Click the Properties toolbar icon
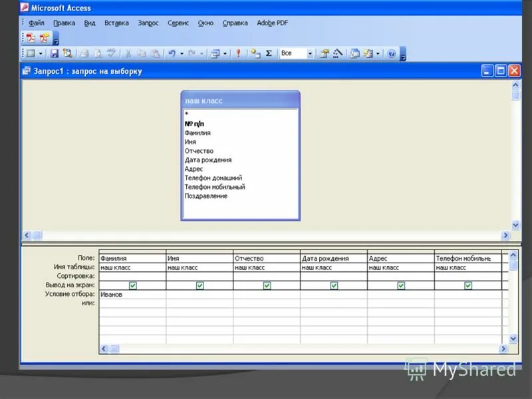532x399 pixels. [x=325, y=53]
